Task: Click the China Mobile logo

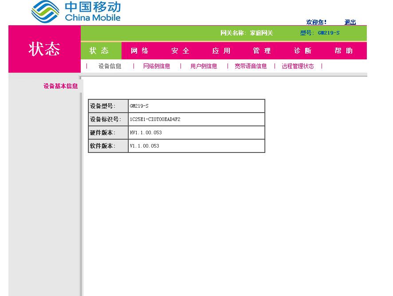Action: pyautogui.click(x=73, y=11)
